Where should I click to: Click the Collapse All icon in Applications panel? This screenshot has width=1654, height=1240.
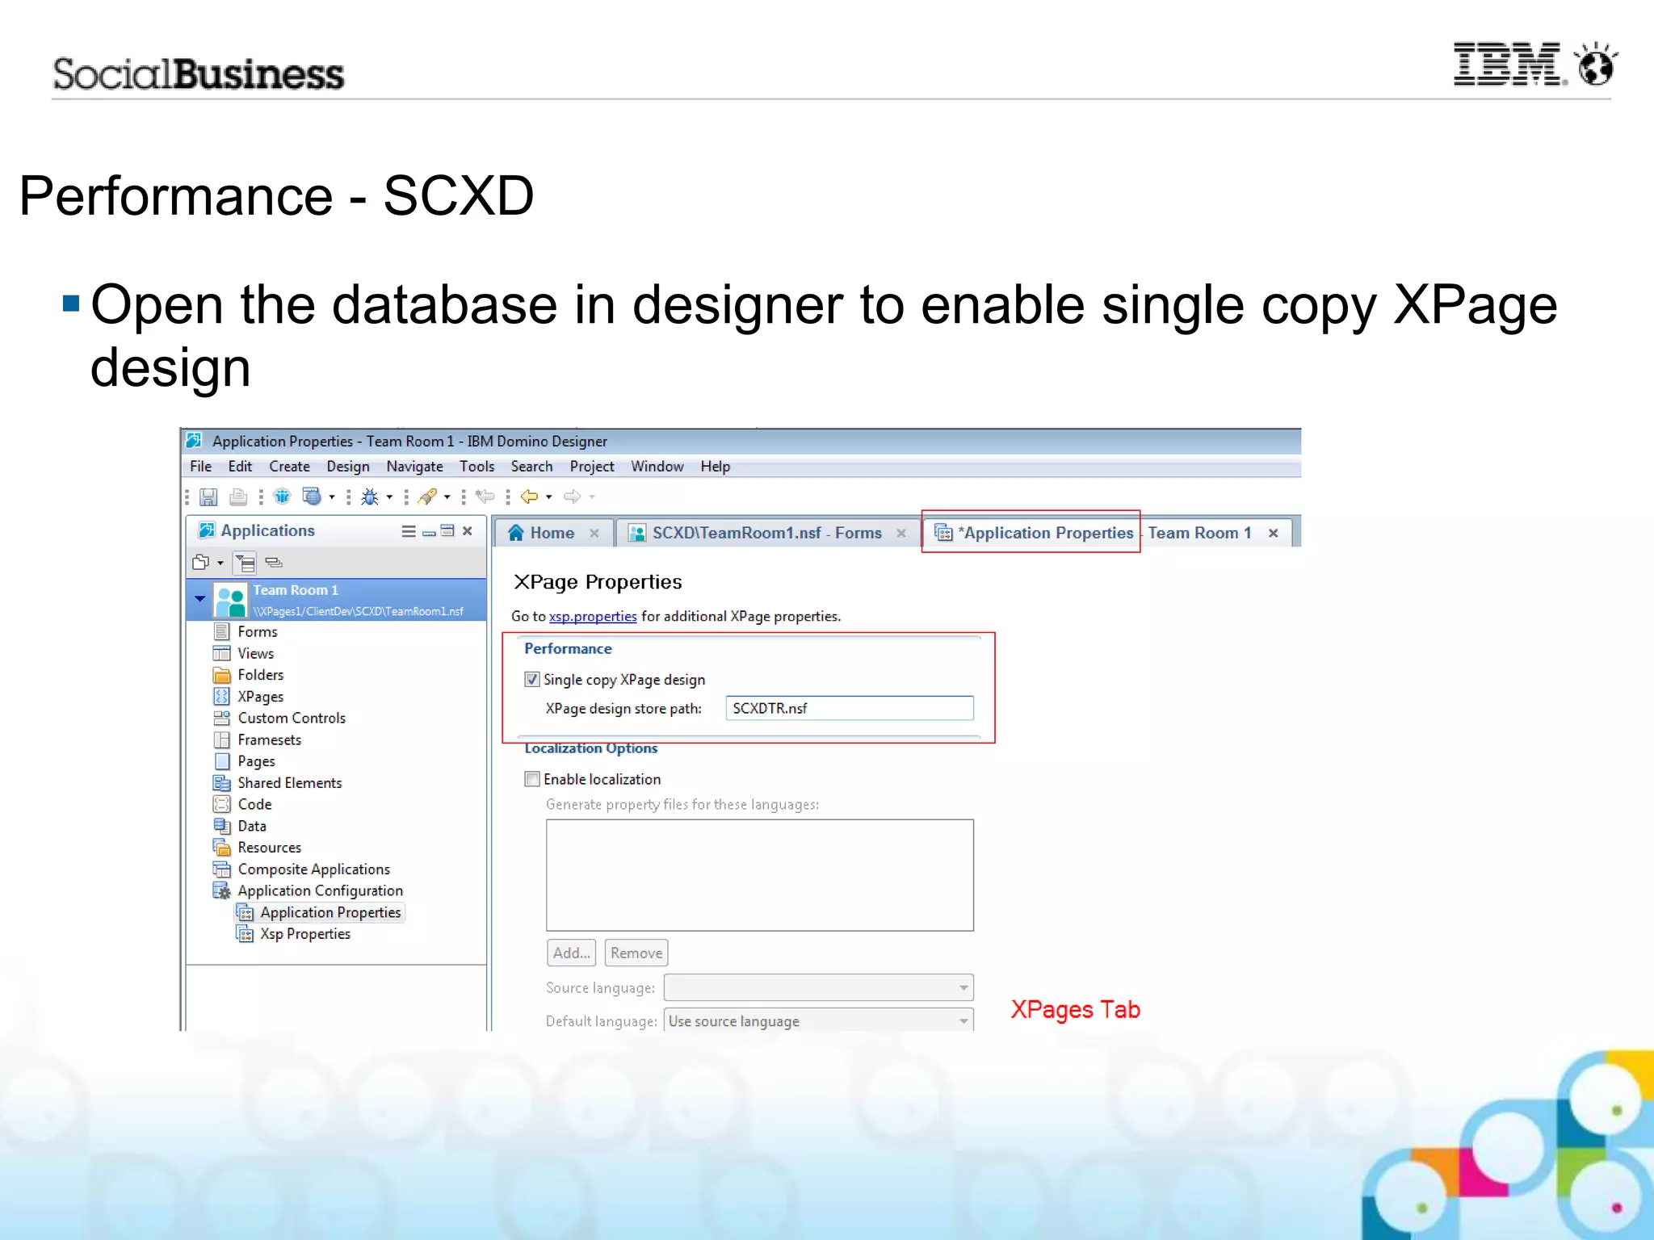pyautogui.click(x=274, y=562)
